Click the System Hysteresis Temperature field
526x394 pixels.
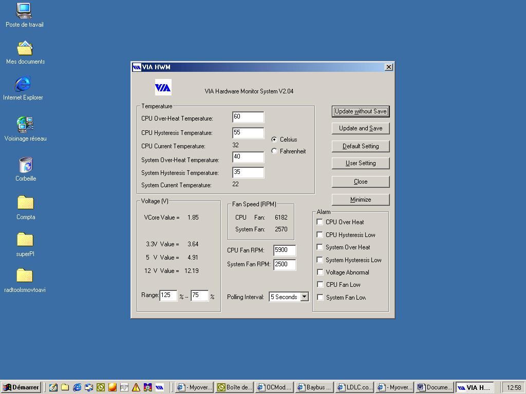click(248, 172)
